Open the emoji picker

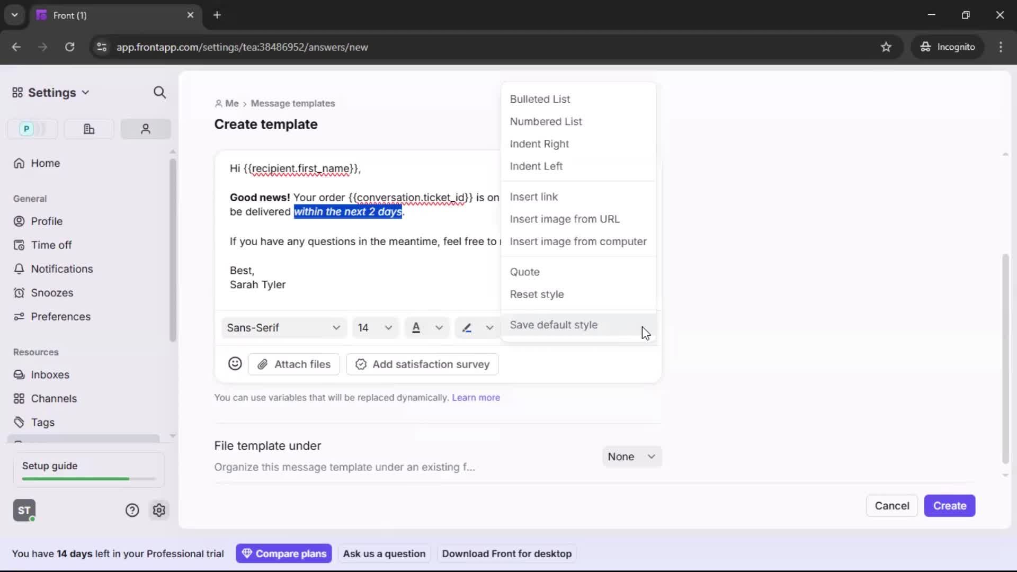[x=235, y=364]
